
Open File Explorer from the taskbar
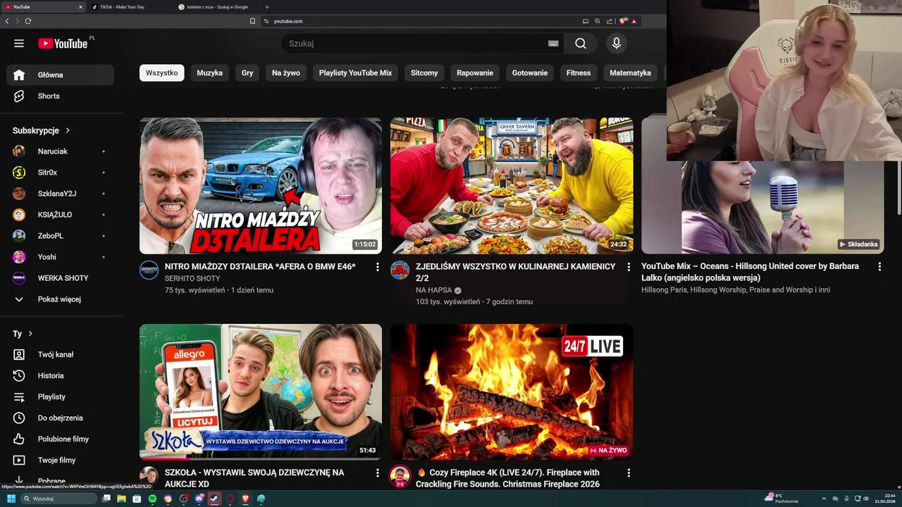click(x=121, y=499)
